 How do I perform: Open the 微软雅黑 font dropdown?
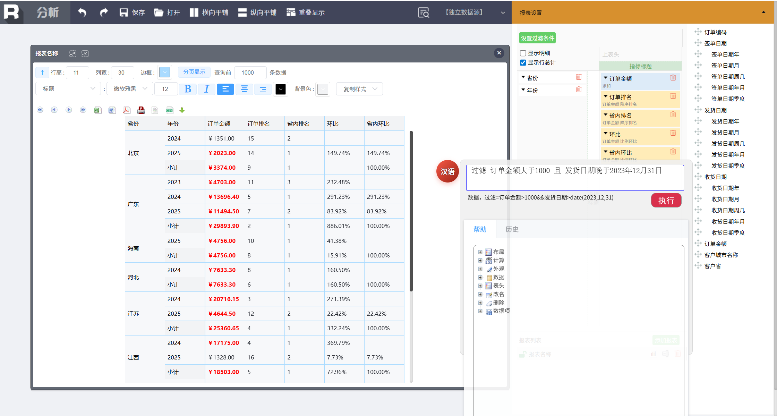point(130,89)
